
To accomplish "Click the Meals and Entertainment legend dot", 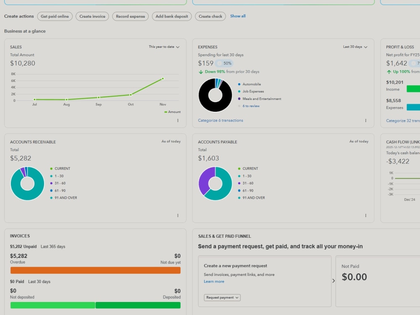I will click(x=239, y=99).
